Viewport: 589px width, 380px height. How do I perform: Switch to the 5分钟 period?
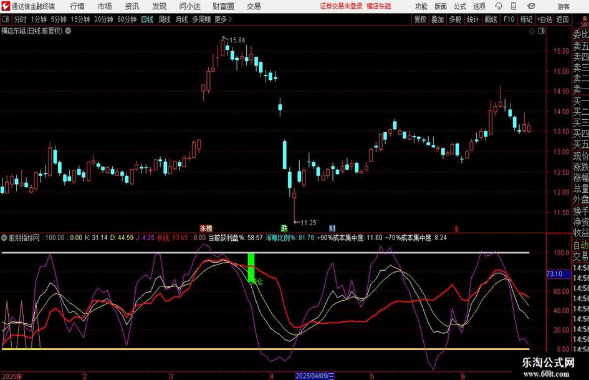[x=58, y=19]
